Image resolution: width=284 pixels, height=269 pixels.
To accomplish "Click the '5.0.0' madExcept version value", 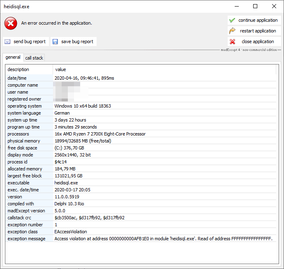I will point(60,211).
